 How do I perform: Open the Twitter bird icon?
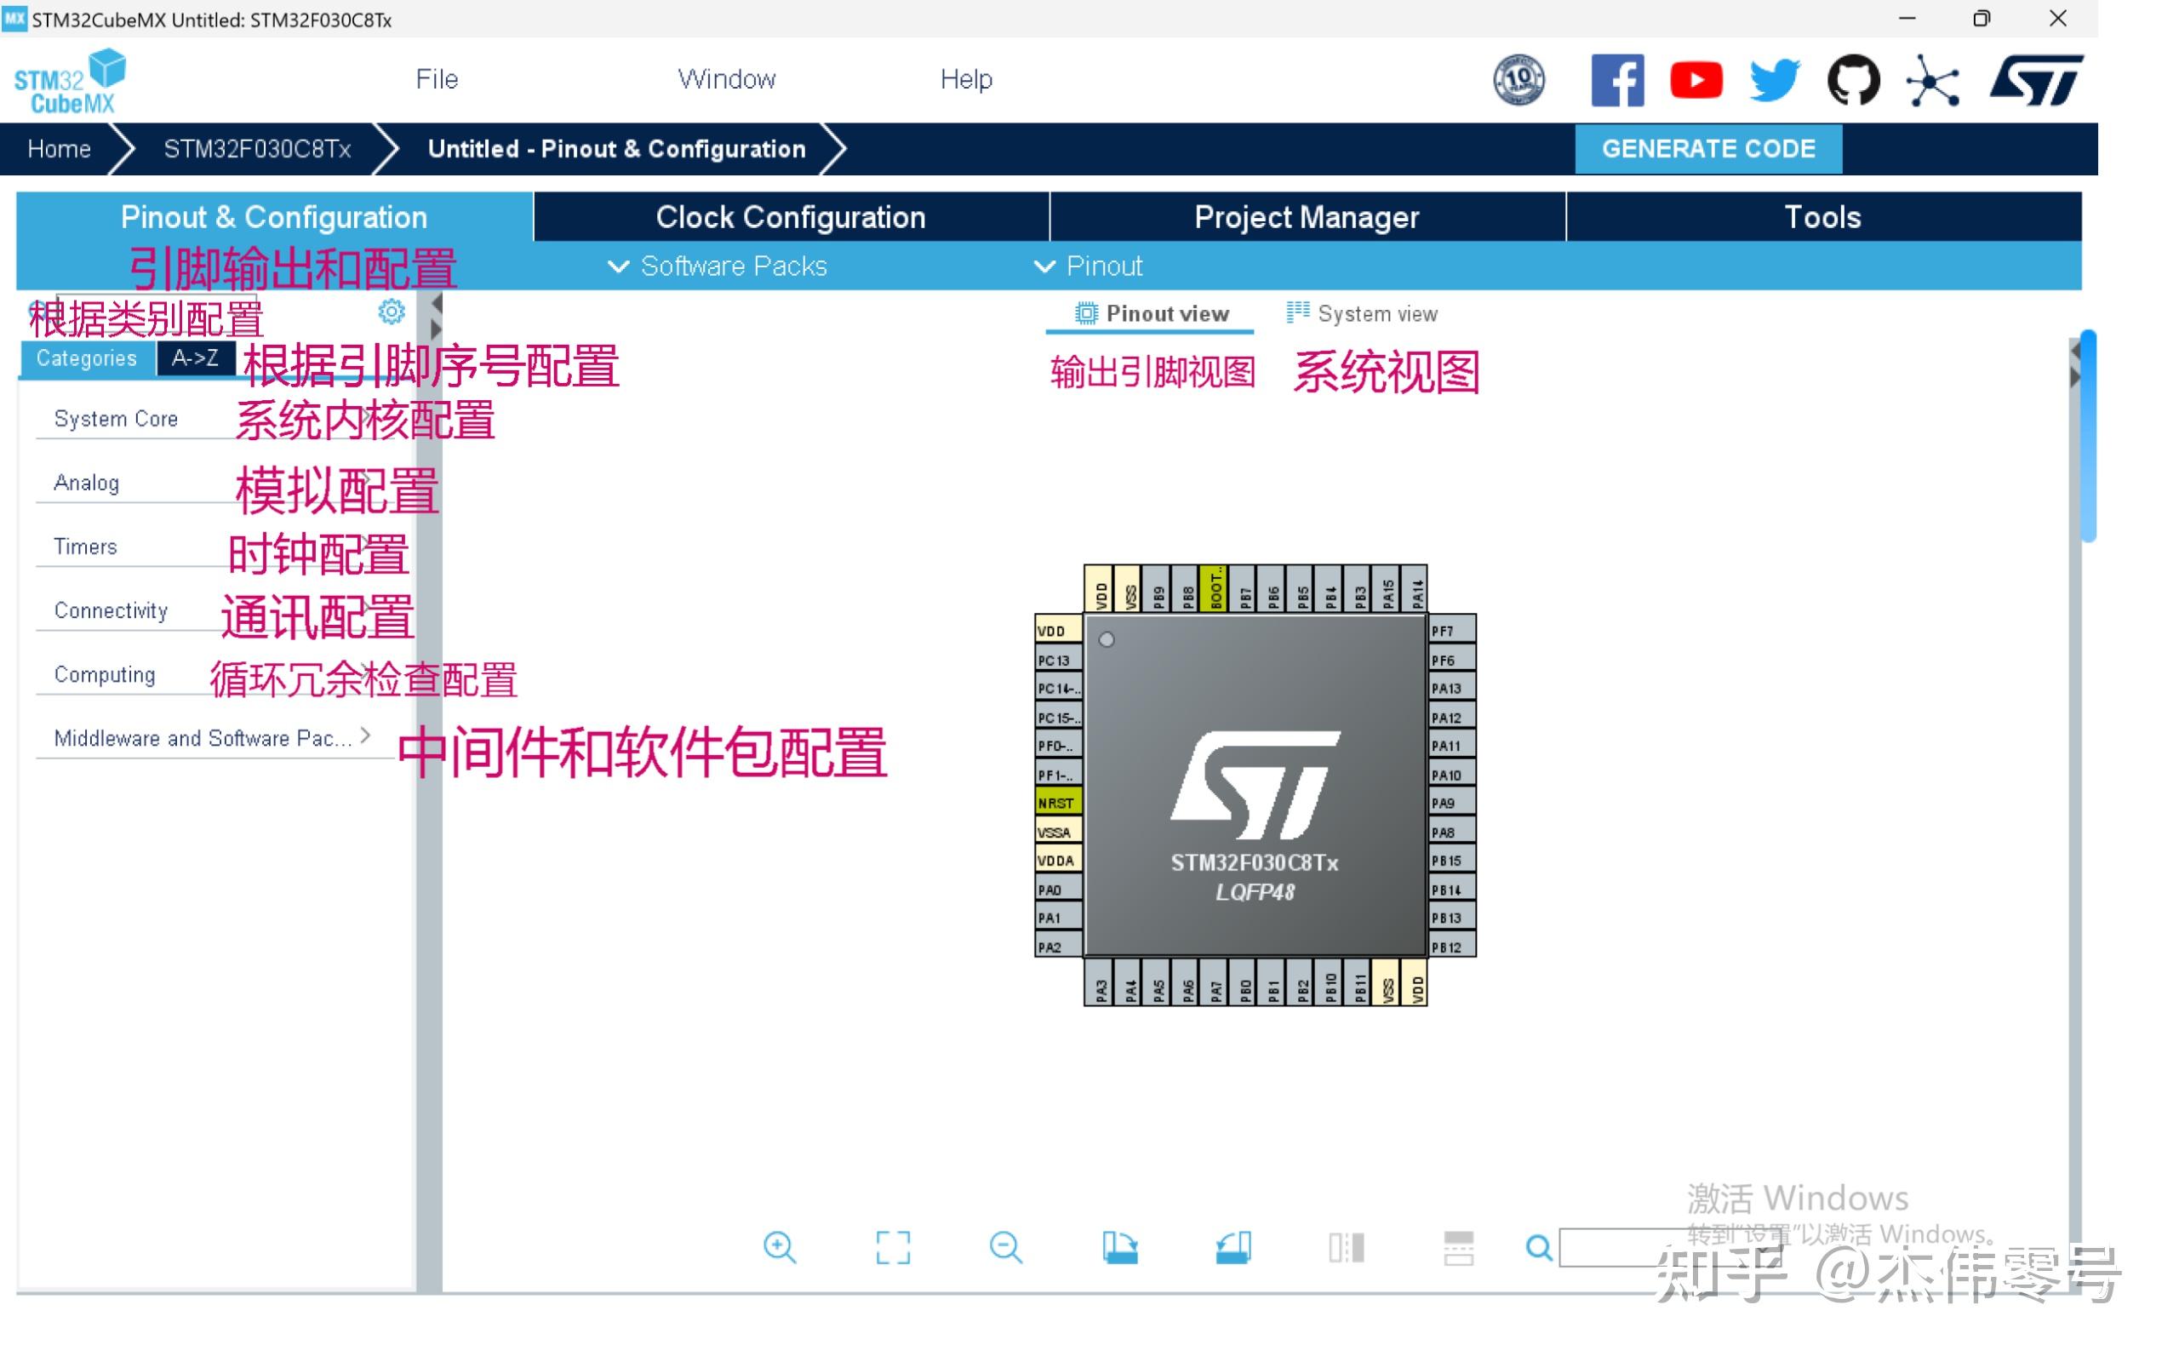click(1774, 80)
